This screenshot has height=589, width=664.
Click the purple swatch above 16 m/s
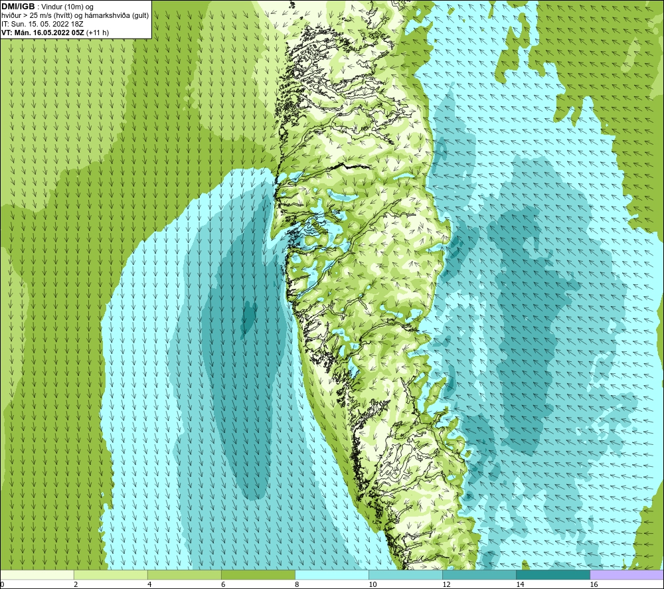pyautogui.click(x=627, y=574)
